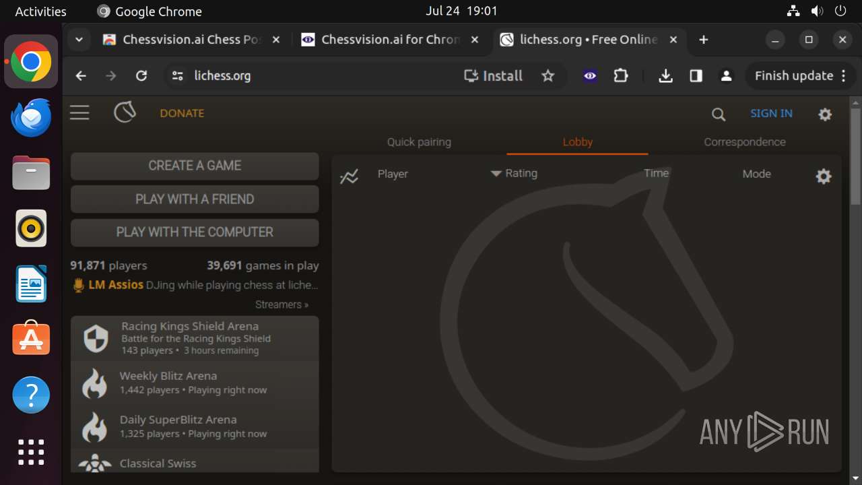Reload the lichess.org page

pyautogui.click(x=141, y=76)
